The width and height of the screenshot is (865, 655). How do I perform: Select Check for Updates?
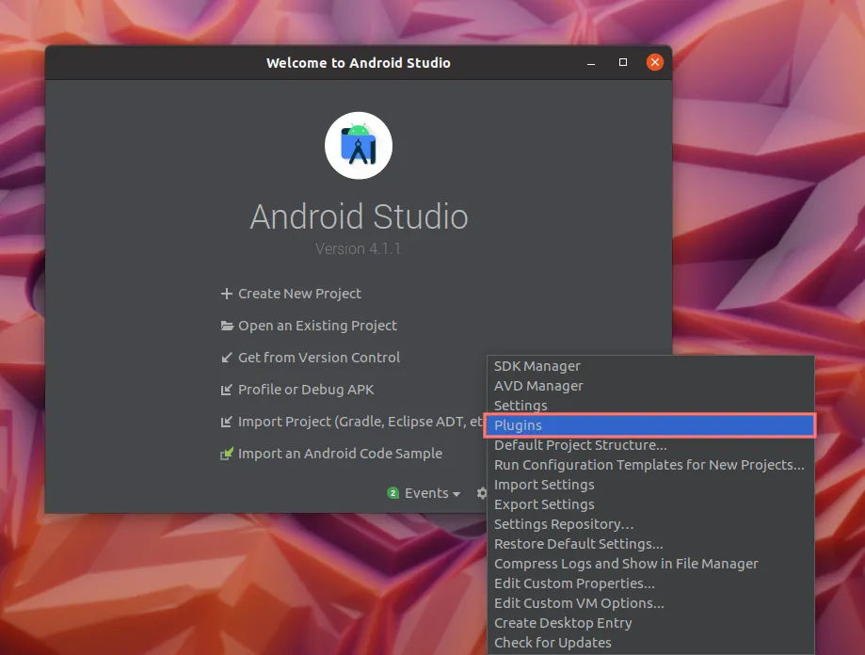click(x=650, y=643)
